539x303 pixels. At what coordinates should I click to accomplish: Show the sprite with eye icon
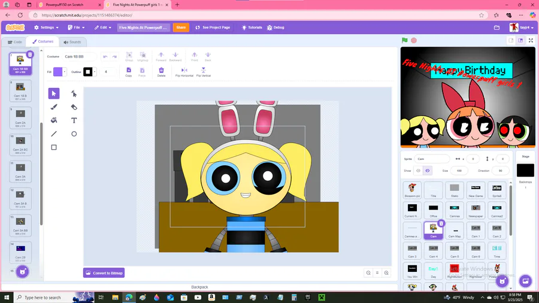[419, 171]
